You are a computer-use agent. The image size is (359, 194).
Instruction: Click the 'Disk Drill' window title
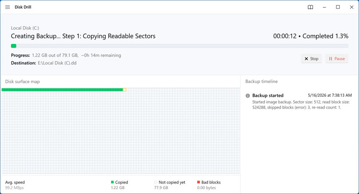(x=23, y=7)
